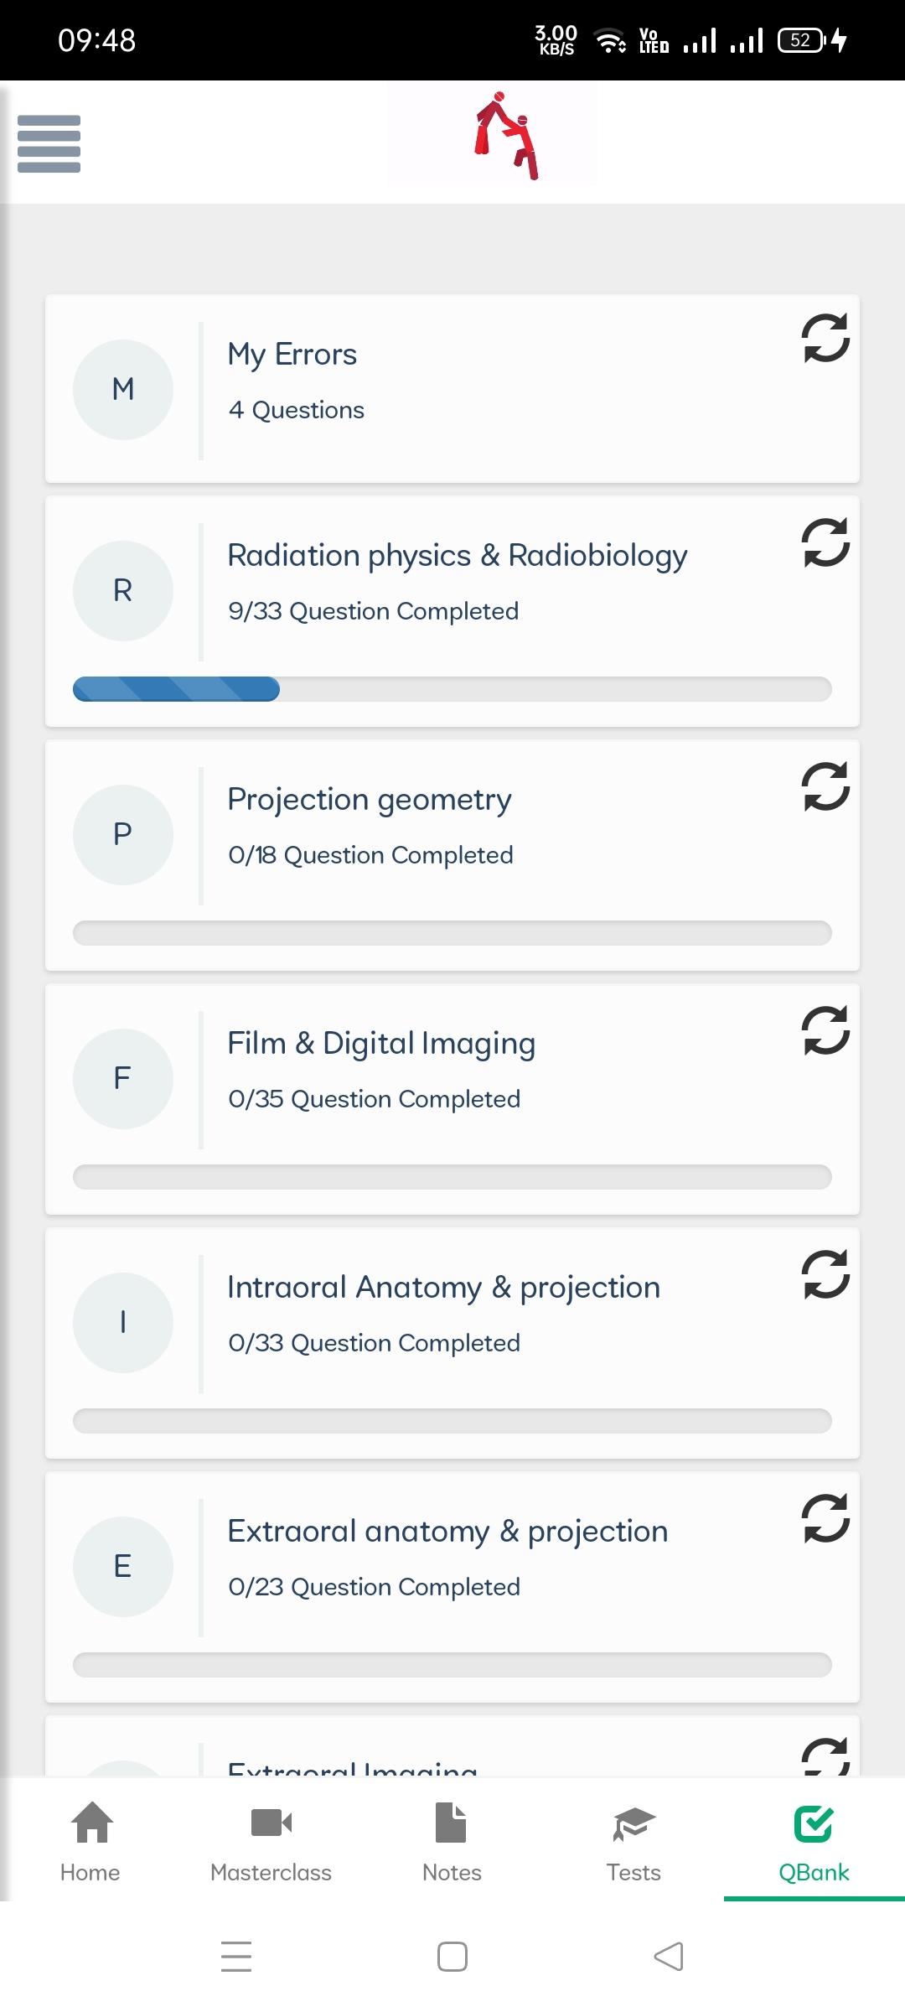Open My Errors question list
Viewport: 905px width, 2012px height.
452,389
